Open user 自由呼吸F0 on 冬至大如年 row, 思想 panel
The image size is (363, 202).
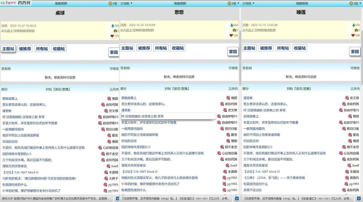pyautogui.click(x=229, y=123)
